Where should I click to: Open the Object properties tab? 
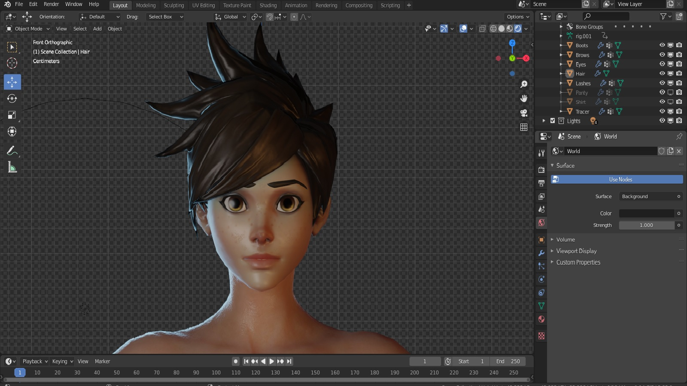[541, 240]
